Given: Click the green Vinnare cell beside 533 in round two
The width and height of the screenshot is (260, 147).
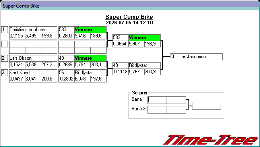Looking at the screenshot, I should [x=90, y=29].
